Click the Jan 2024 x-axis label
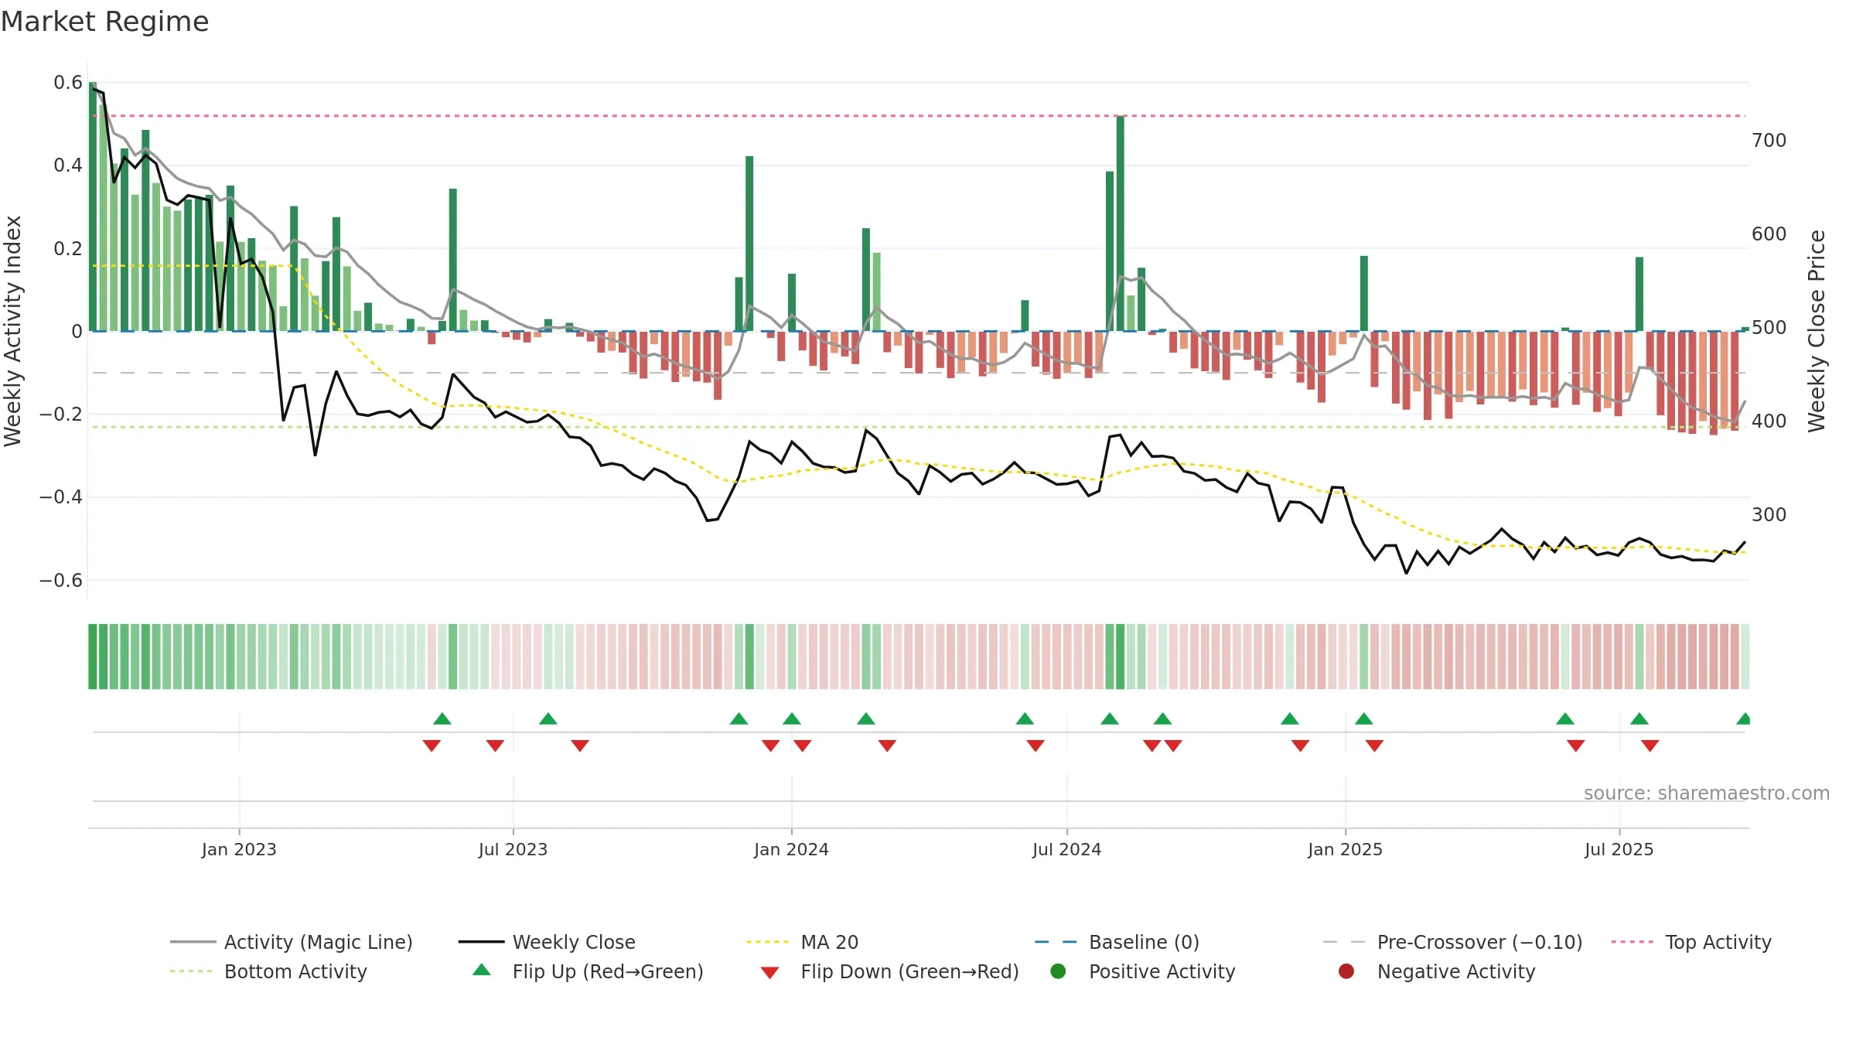Viewport: 1856px width, 1044px height. tap(791, 849)
